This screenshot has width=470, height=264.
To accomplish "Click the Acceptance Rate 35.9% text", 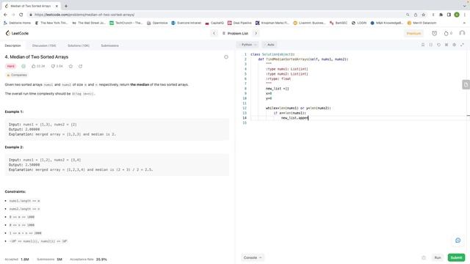I will 88,259.
